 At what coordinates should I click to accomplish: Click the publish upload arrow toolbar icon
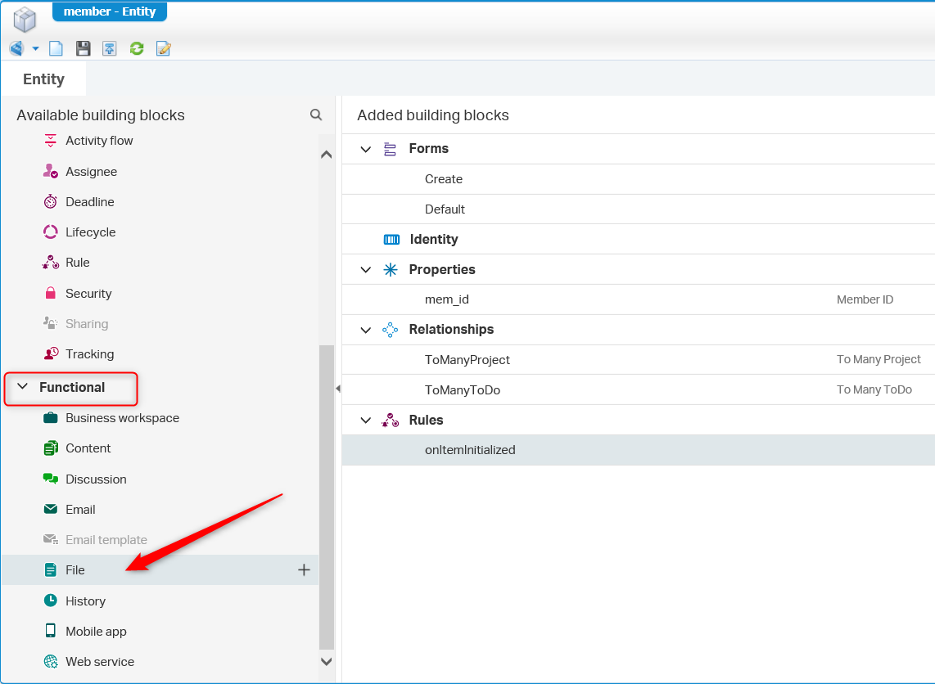pos(110,49)
